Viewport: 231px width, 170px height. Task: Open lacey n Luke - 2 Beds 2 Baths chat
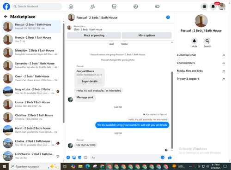pos(31,91)
